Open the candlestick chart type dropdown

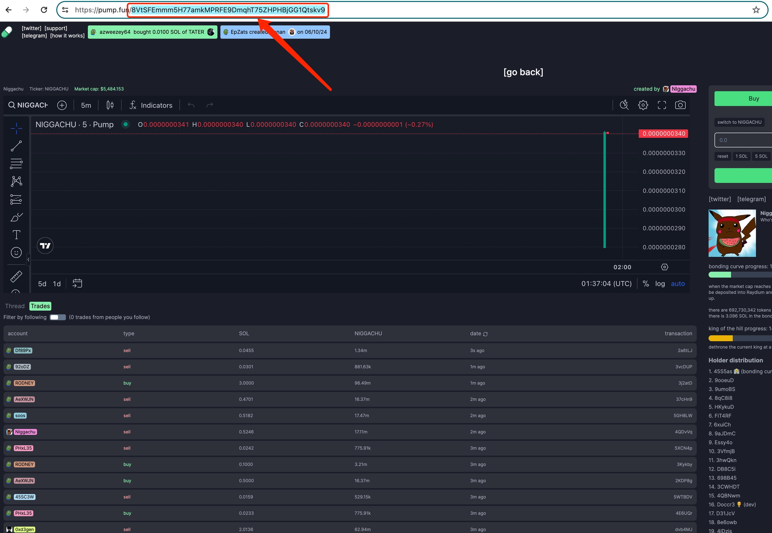point(110,105)
